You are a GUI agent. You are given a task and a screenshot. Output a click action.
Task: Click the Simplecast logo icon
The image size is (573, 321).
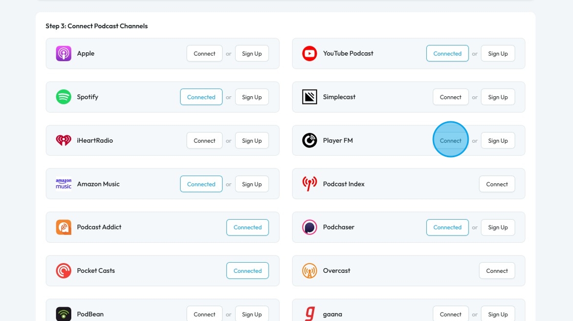tap(310, 97)
